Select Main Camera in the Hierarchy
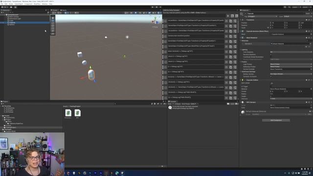Viewport: 313px width, 176px height. 14,17
